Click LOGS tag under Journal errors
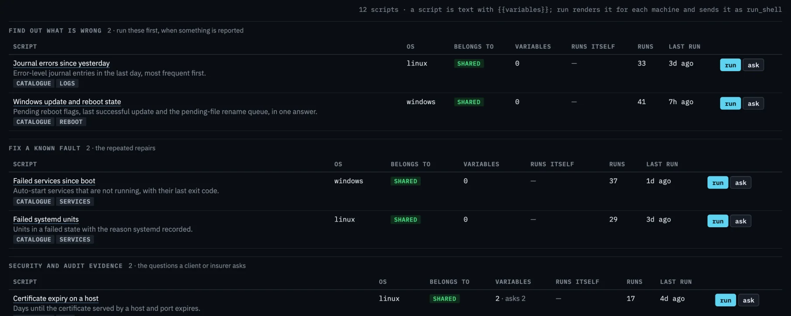 coord(67,84)
